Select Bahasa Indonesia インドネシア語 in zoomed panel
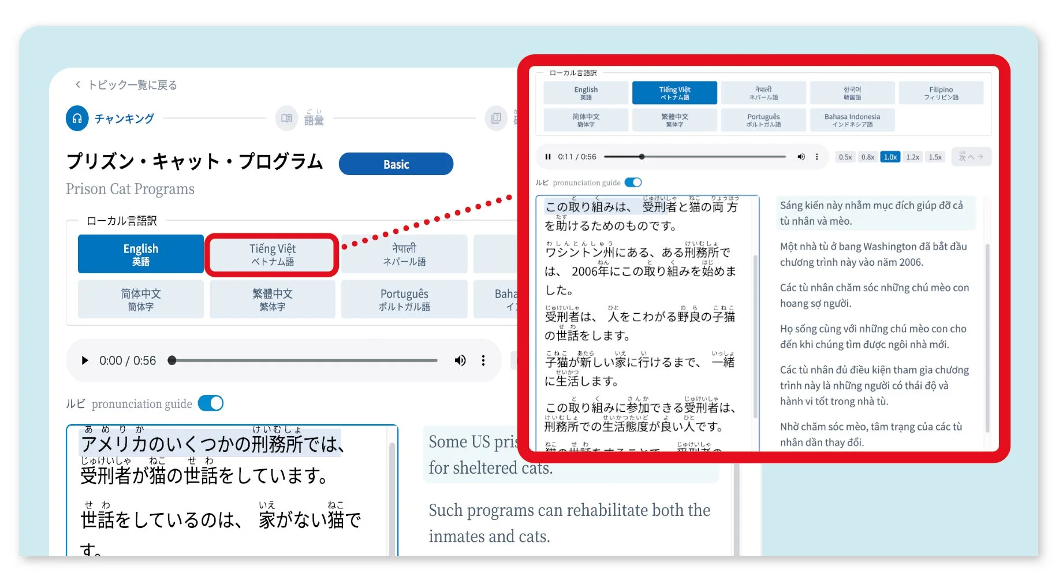The width and height of the screenshot is (1059, 580). pos(852,120)
